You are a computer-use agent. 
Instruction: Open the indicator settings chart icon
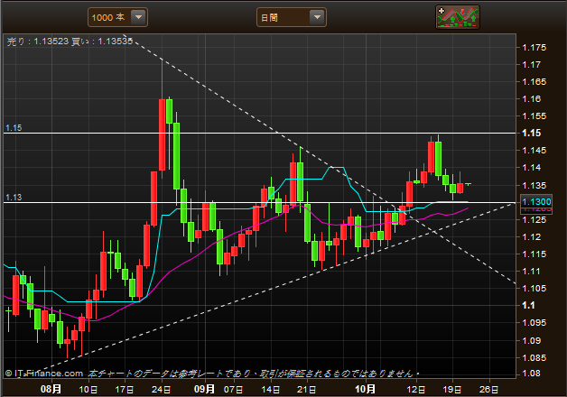tap(458, 17)
